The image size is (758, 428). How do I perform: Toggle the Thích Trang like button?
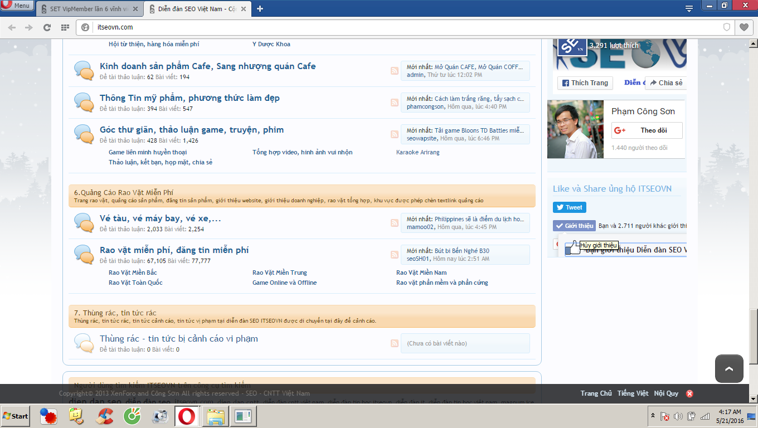585,83
